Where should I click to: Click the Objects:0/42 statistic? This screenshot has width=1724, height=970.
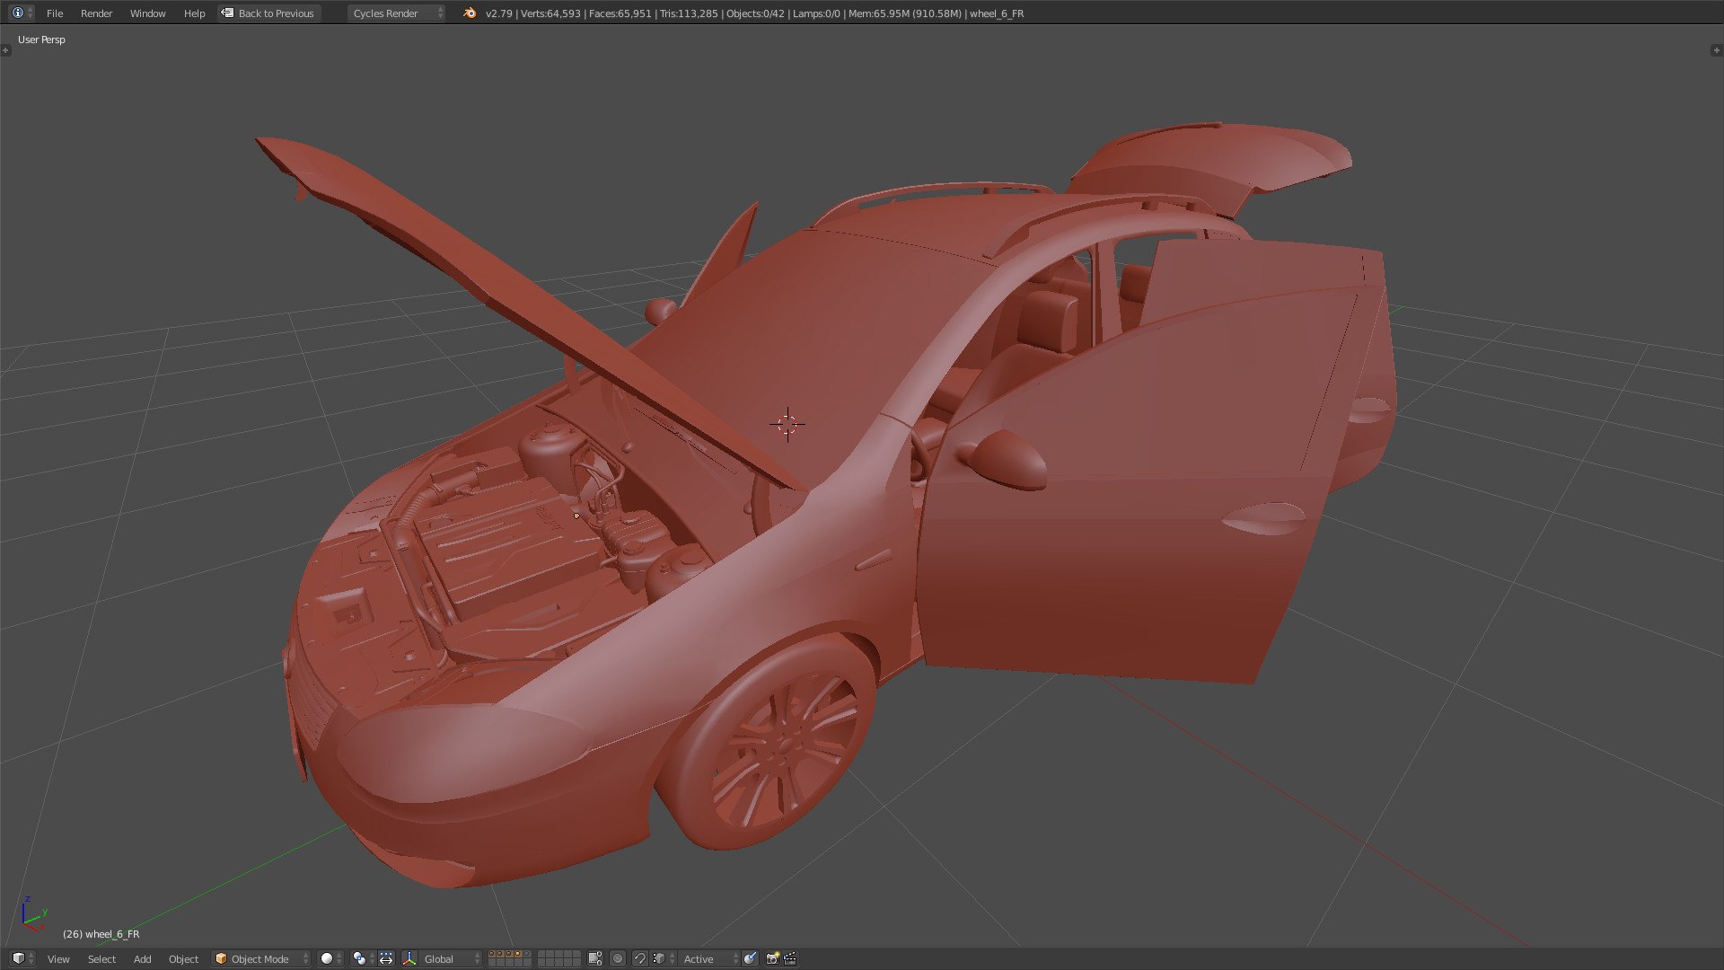pos(756,13)
